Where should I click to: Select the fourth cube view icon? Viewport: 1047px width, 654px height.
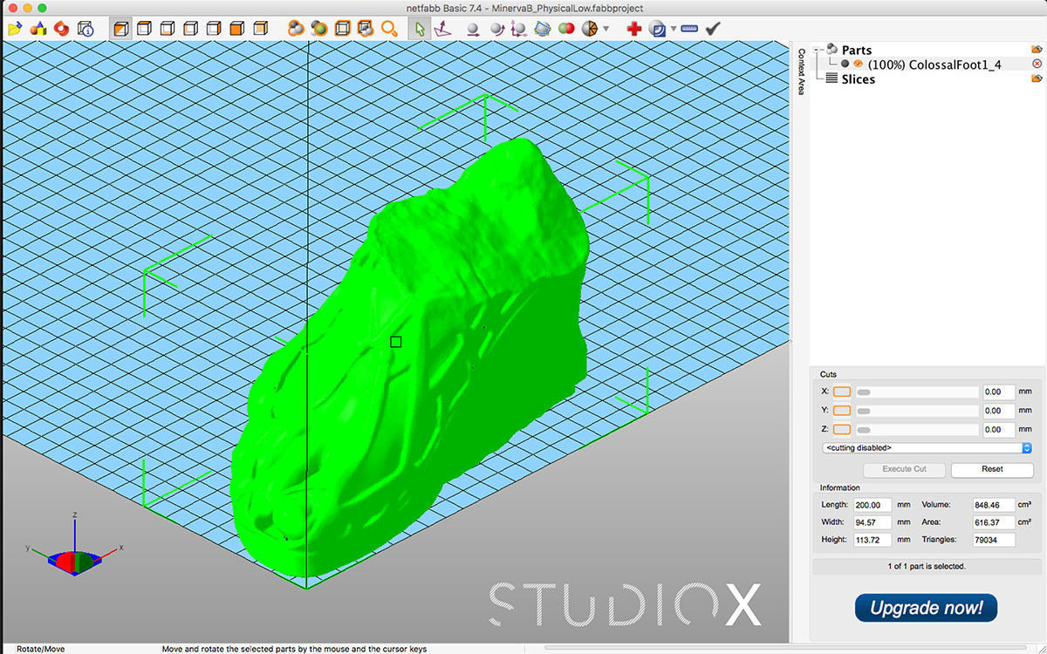click(x=190, y=29)
